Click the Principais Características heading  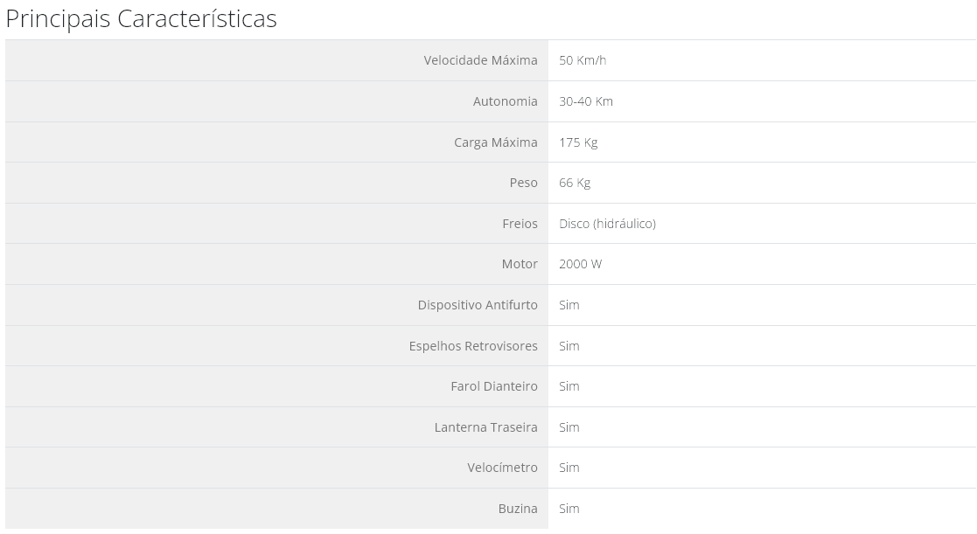[x=142, y=18]
